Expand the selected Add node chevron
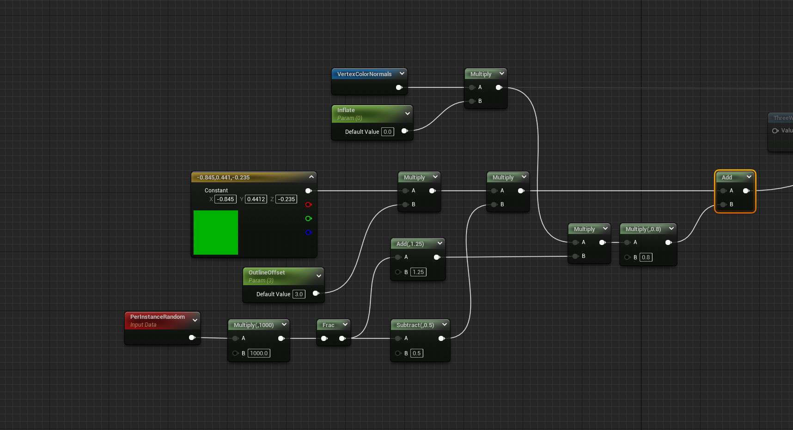Viewport: 793px width, 430px height. (749, 177)
